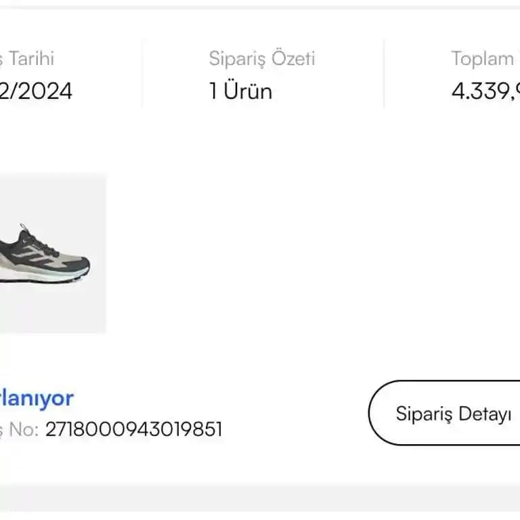Click the order date value ending in 2/2024
This screenshot has width=520, height=520.
[x=36, y=91]
